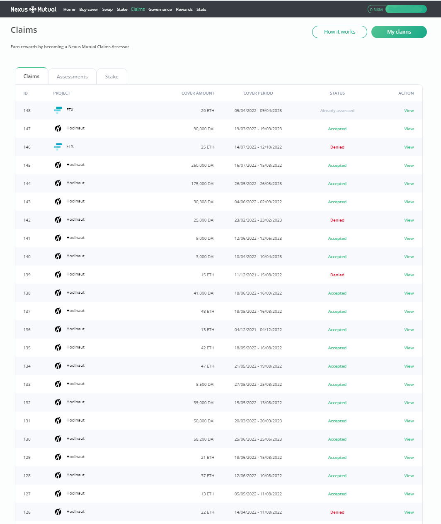The image size is (441, 524).
Task: Click the How it works button
Action: pos(339,32)
